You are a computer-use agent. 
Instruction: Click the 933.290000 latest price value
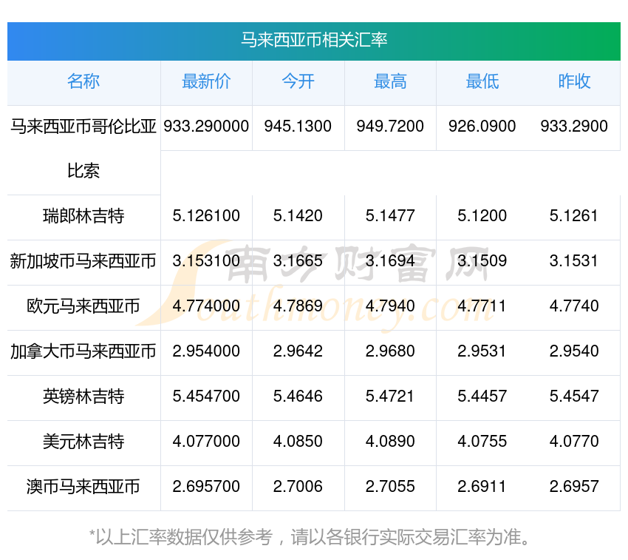coord(206,126)
